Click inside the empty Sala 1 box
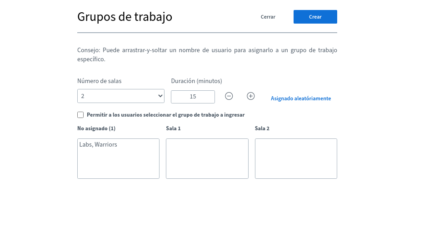 207,158
